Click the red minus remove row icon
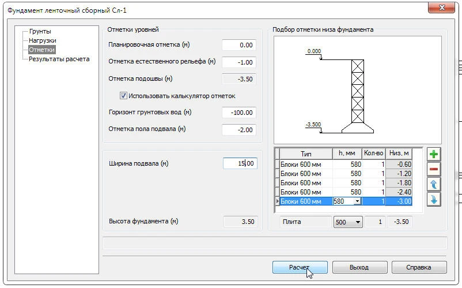Screen dimensions: 462x288 pyautogui.click(x=433, y=169)
